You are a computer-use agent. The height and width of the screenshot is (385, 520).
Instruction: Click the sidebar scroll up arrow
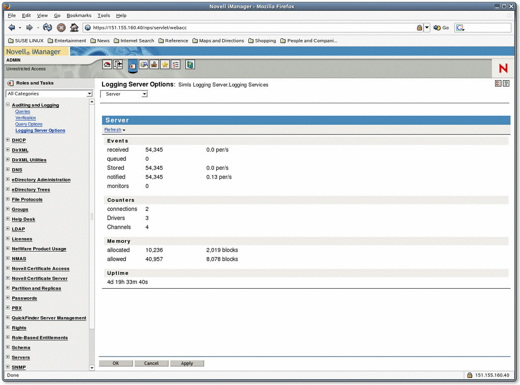[92, 102]
